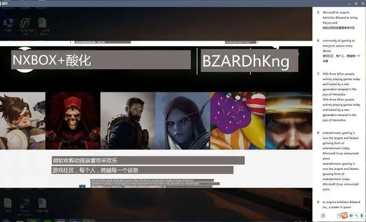Select sidebar entry 6 community of gaming

click(x=338, y=51)
